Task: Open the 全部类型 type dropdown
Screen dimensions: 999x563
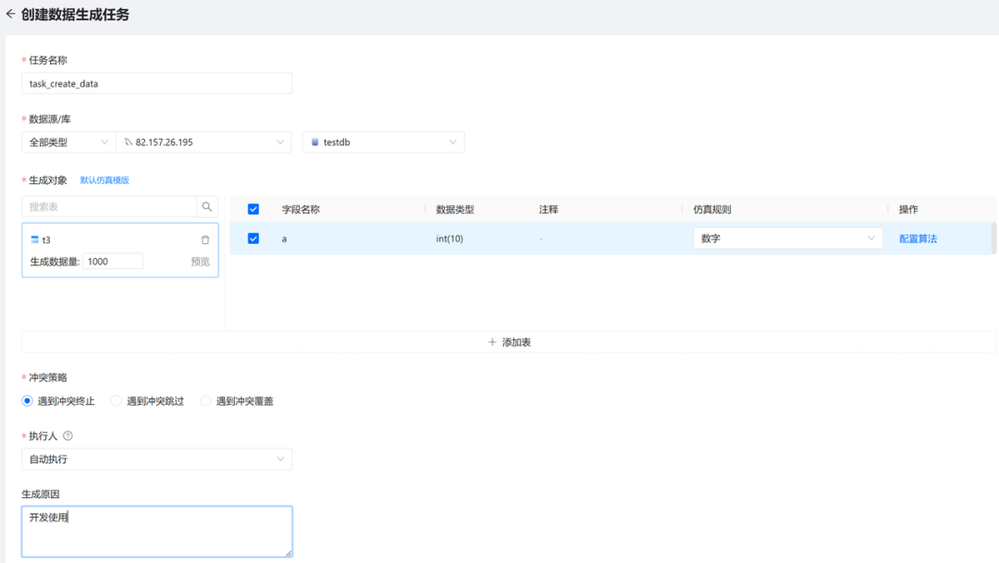Action: (x=68, y=142)
